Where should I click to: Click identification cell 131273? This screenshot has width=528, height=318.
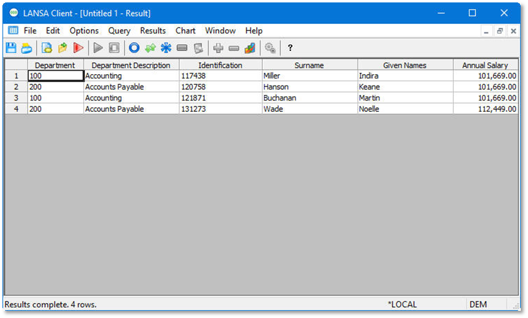(220, 109)
